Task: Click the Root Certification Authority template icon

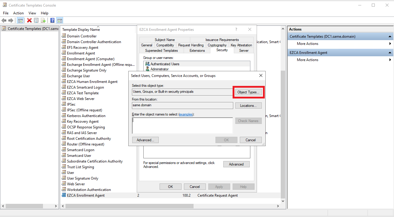Action: coord(64,138)
